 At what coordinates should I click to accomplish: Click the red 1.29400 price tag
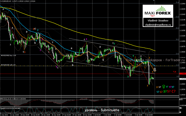click(x=182, y=74)
